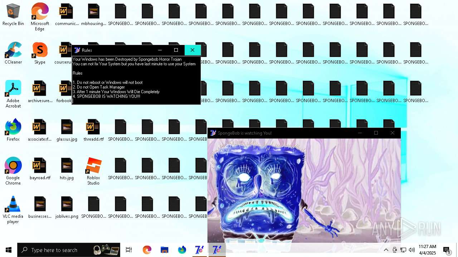Open the notification center icon
The image size is (458, 257).
pyautogui.click(x=447, y=250)
